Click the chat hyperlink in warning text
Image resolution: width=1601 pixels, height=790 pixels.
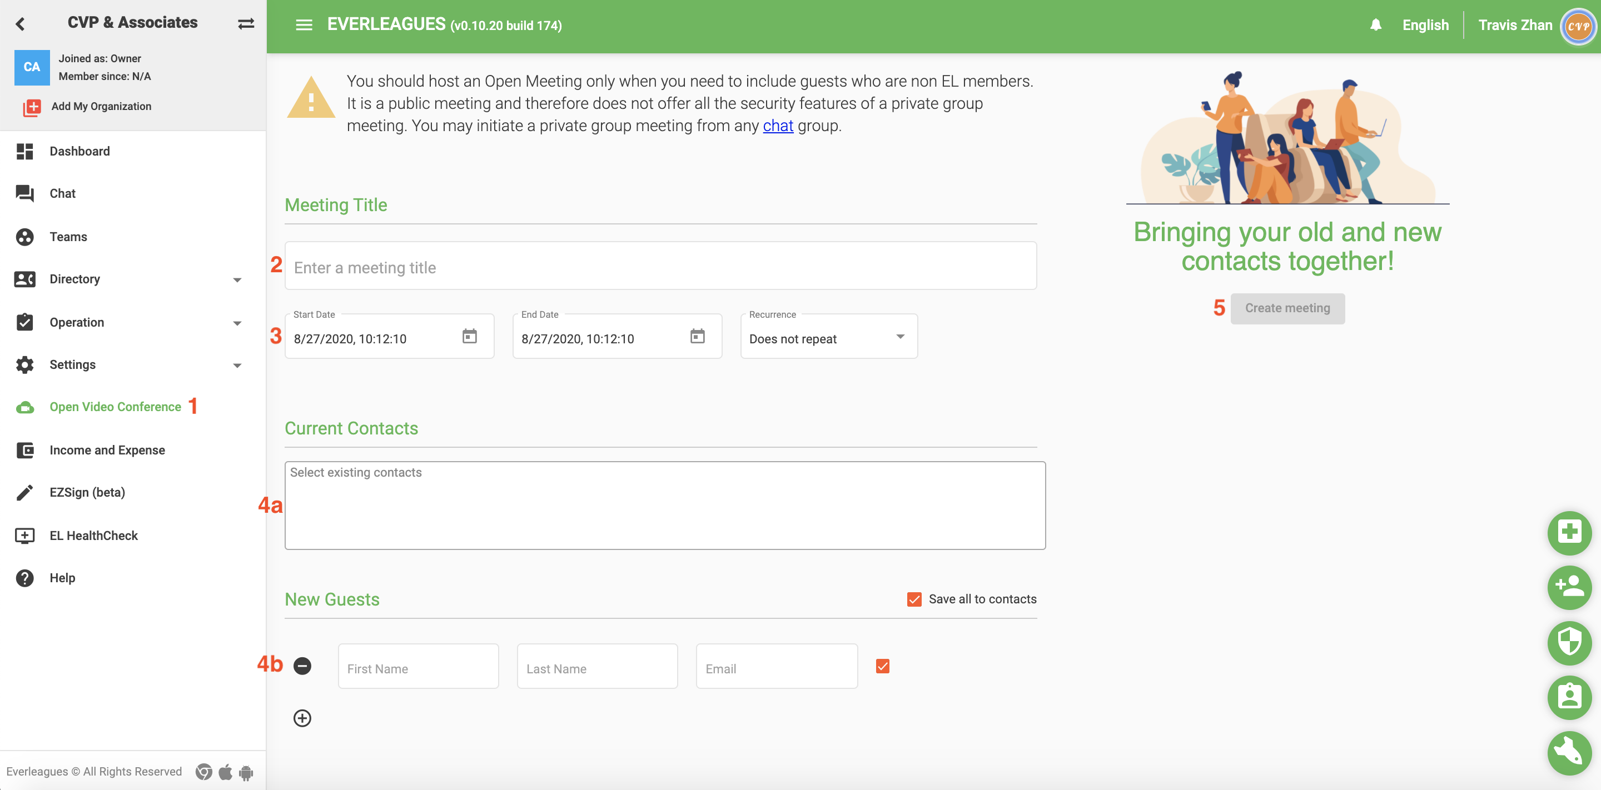[778, 126]
